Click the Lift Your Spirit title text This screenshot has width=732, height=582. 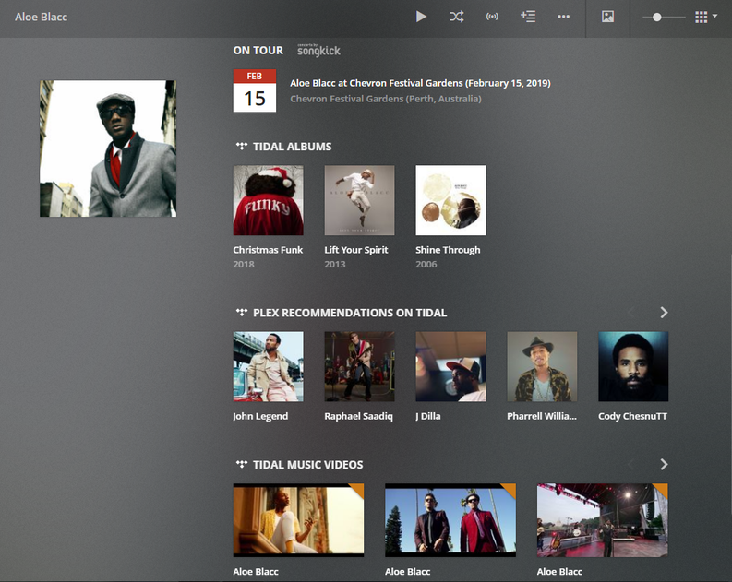(x=356, y=250)
